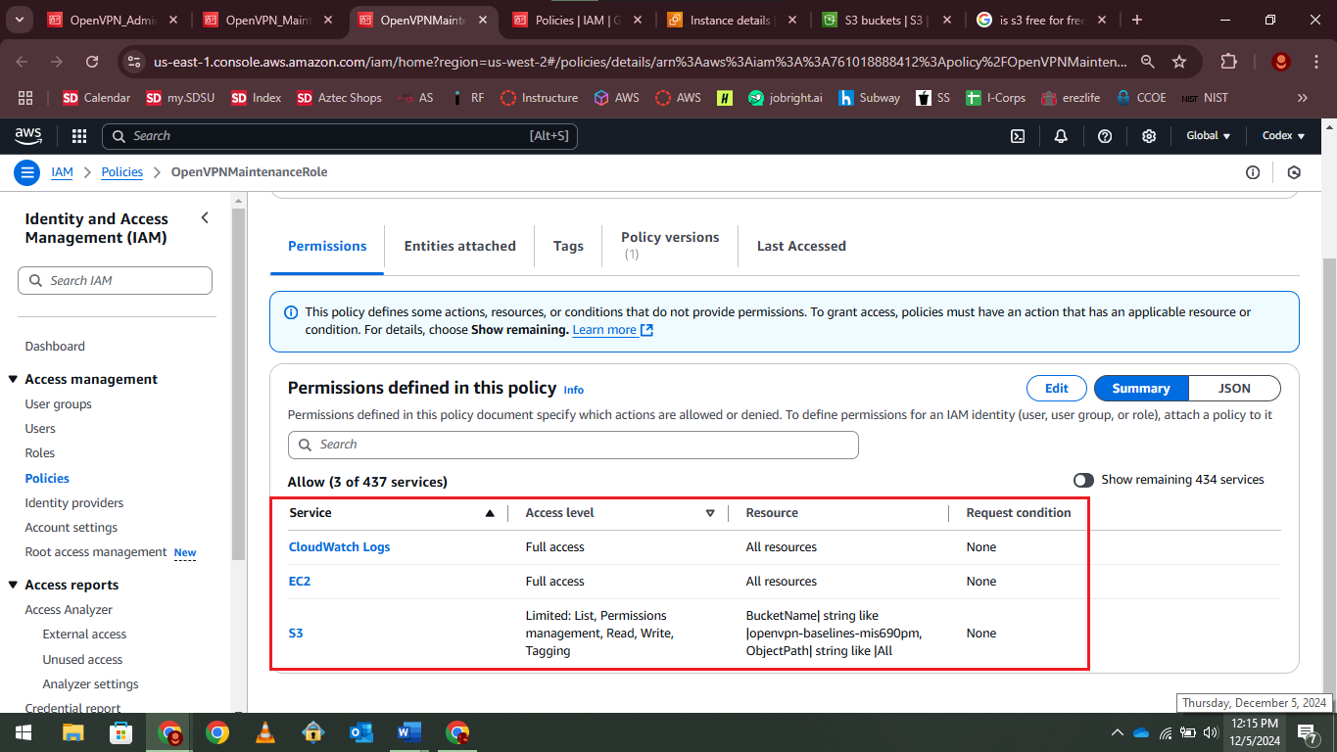Go back to the previous page

(22, 62)
